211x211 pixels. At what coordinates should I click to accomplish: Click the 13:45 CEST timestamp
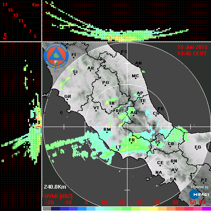192,54
